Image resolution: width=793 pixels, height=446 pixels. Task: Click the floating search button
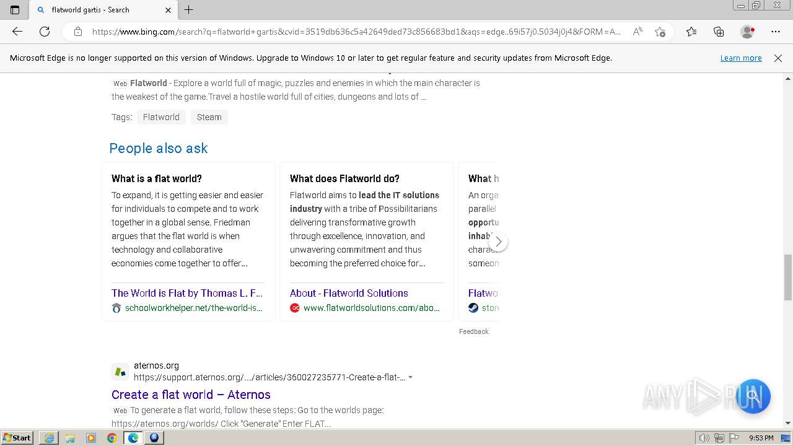click(753, 396)
